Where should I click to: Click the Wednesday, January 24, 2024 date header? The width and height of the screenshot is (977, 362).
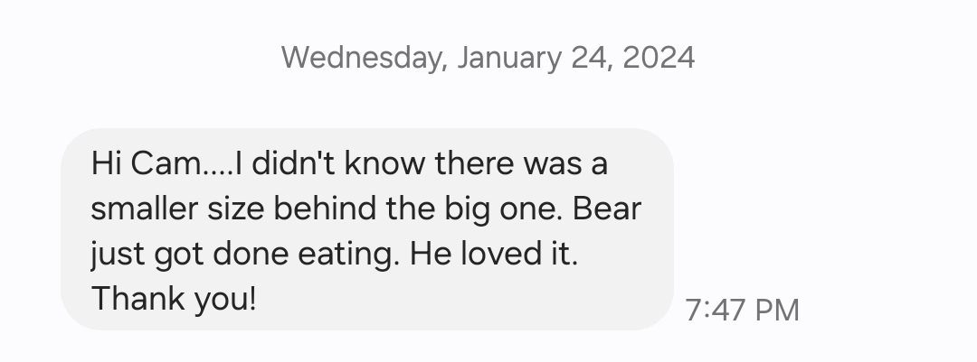[488, 58]
